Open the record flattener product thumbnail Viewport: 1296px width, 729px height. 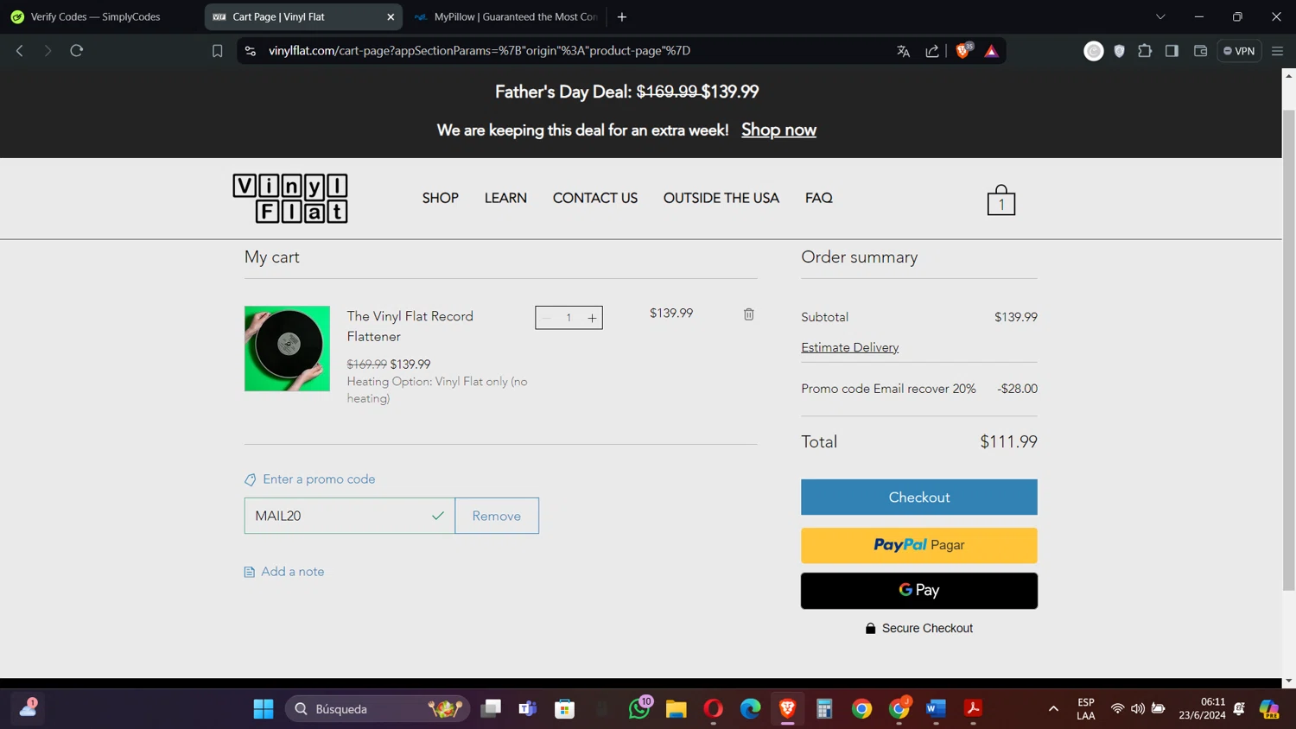pyautogui.click(x=287, y=348)
